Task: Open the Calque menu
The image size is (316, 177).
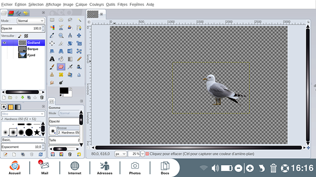Action: point(81,4)
